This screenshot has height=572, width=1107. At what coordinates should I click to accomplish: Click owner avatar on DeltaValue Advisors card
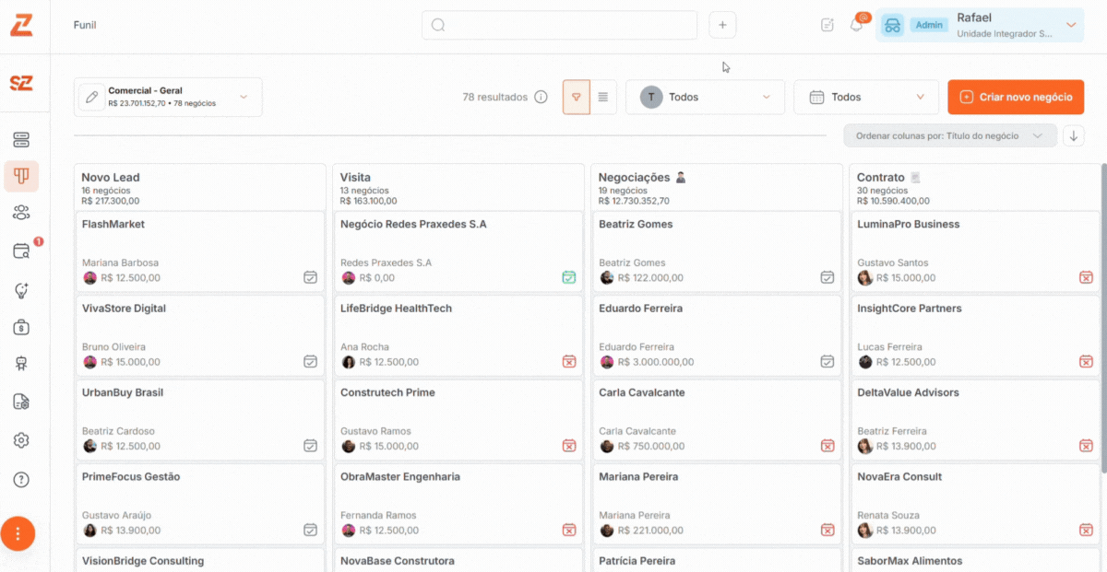pos(865,446)
